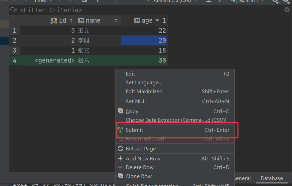Toggle sorting arrows on the name column
The width and height of the screenshot is (292, 186).
tap(116, 20)
